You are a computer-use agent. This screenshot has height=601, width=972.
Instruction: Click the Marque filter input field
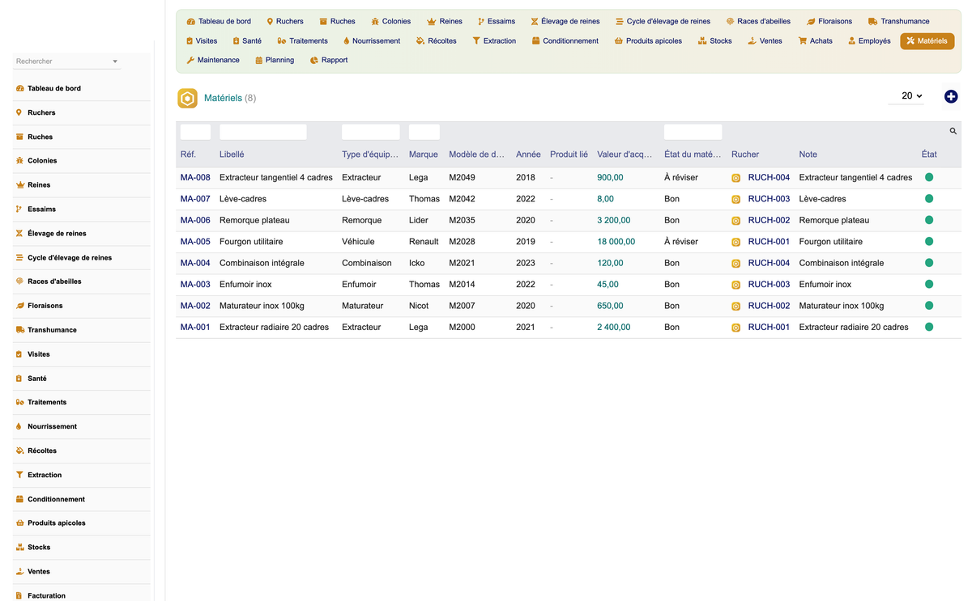(424, 132)
